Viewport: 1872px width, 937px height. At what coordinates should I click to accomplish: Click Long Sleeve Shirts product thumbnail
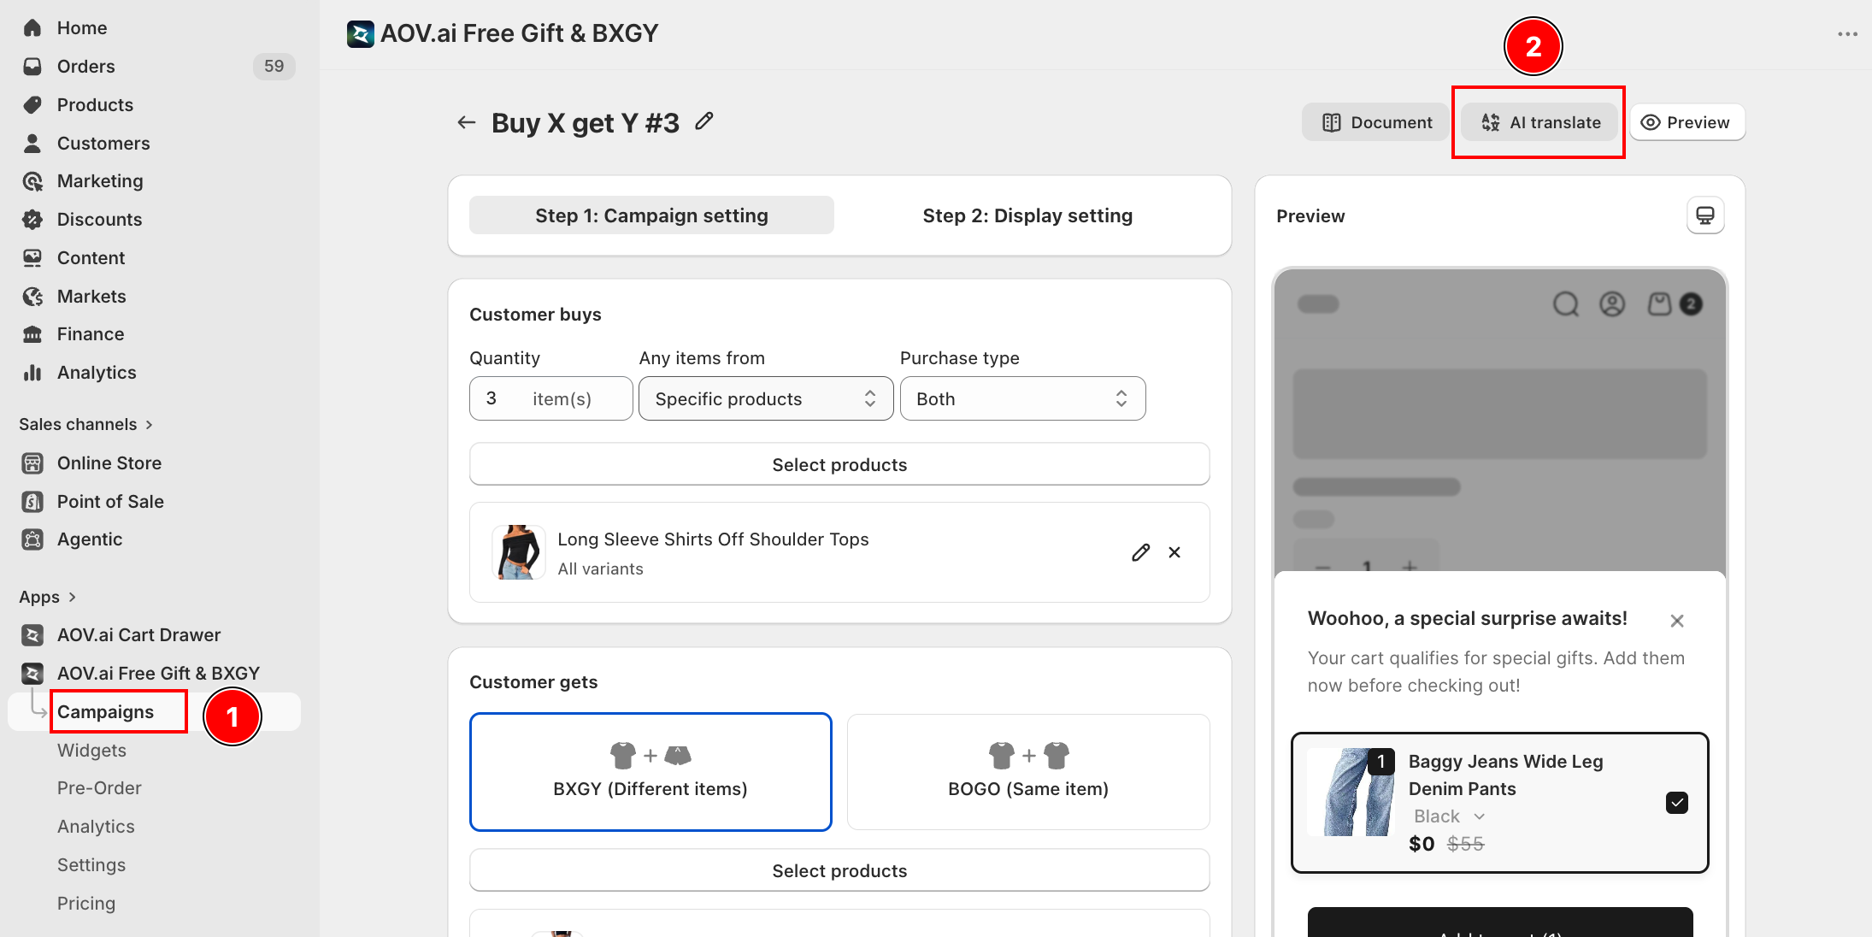pos(518,552)
